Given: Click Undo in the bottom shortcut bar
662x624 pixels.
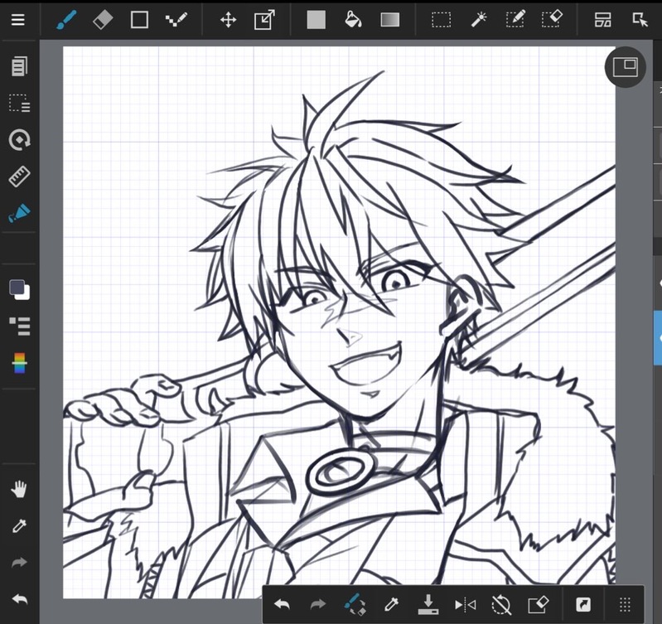Looking at the screenshot, I should click(x=282, y=605).
